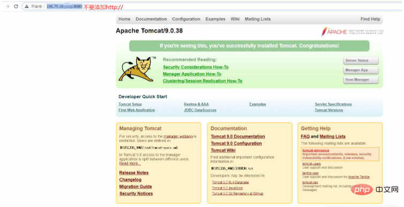Open the manager webapp link
Viewport: 404px width, 207px height.
coord(178,136)
